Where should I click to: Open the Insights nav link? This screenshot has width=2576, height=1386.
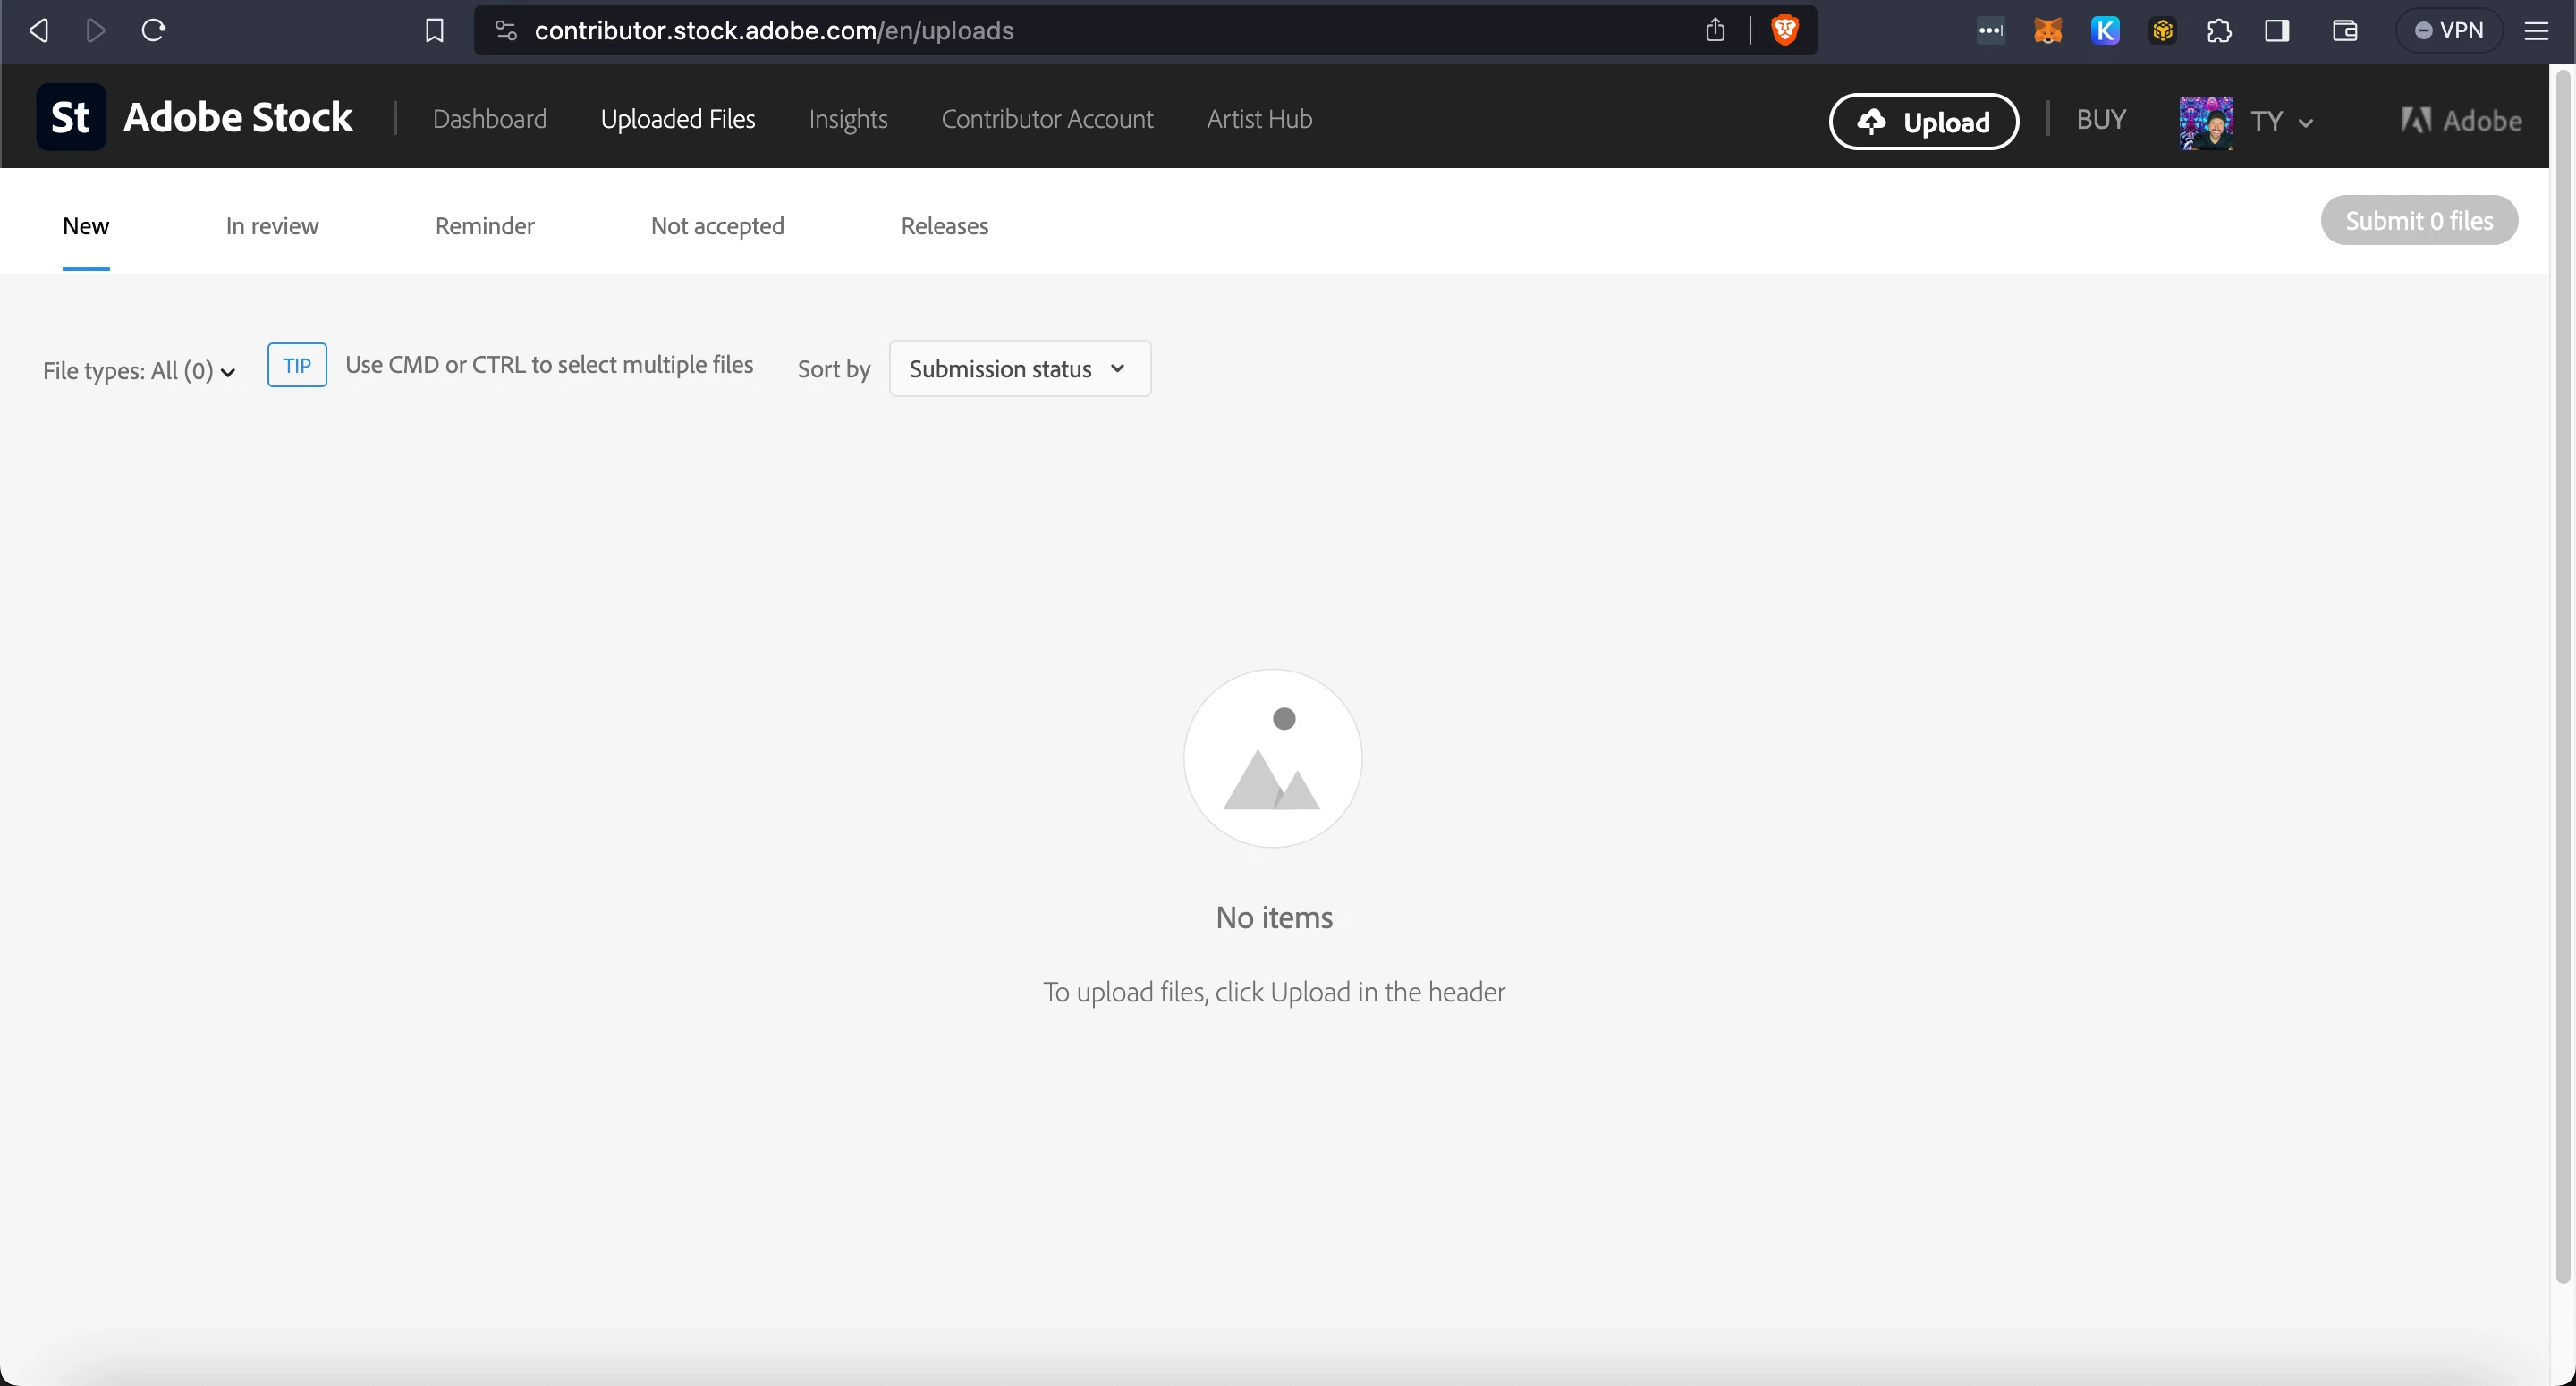[x=848, y=119]
